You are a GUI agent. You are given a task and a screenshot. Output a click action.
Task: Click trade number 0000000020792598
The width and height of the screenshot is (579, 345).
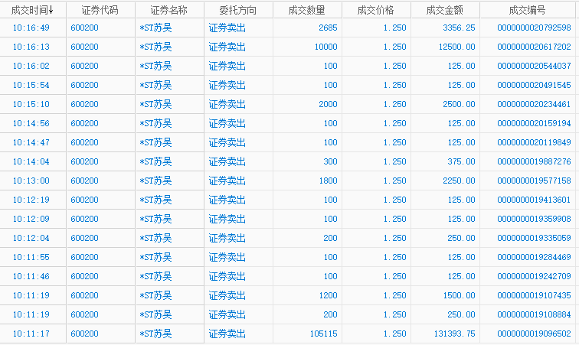(x=534, y=28)
